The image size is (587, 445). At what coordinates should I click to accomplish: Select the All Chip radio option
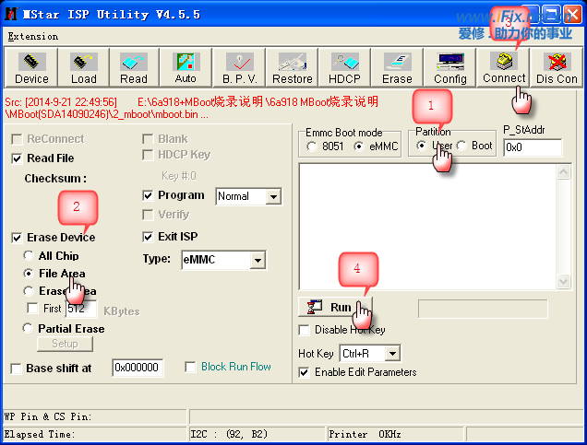click(x=29, y=256)
